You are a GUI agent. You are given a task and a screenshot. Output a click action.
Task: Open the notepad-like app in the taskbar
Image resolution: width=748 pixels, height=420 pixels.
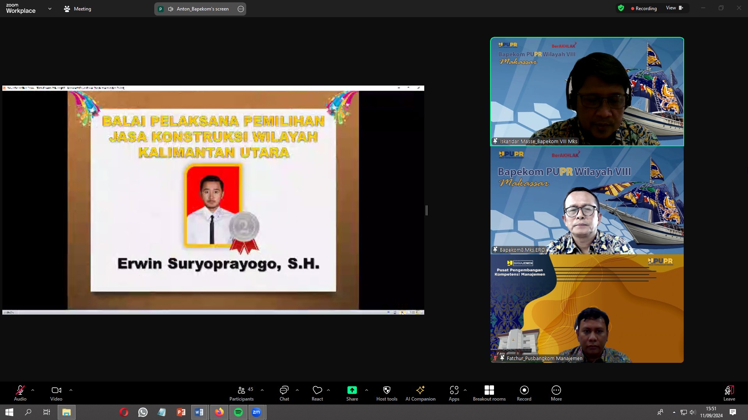[162, 412]
